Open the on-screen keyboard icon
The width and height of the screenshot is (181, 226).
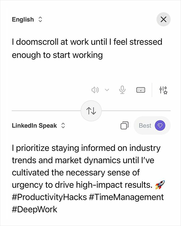pyautogui.click(x=141, y=90)
